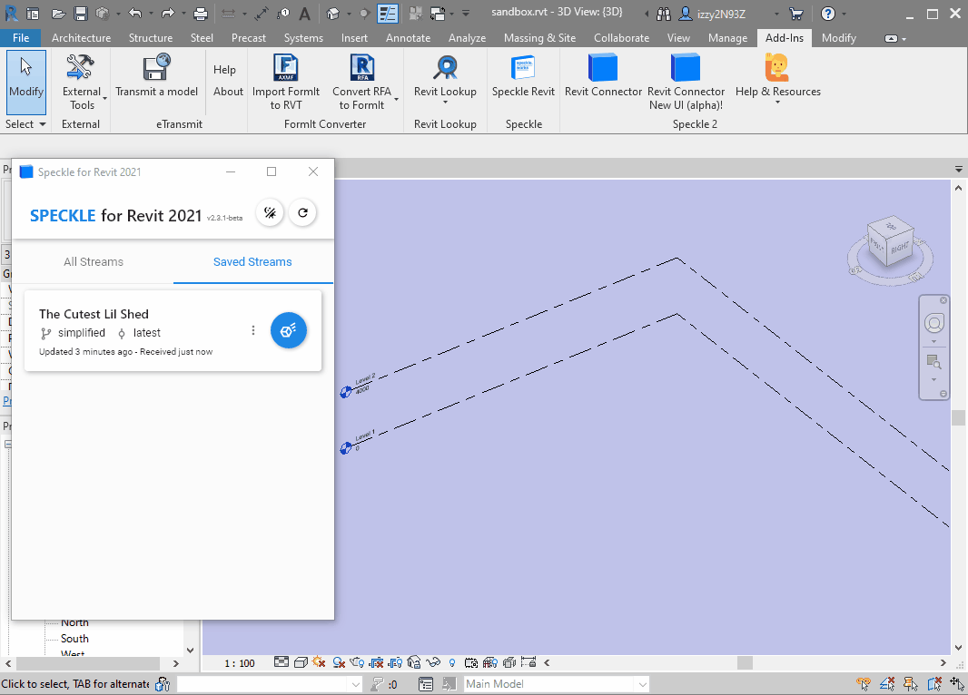The width and height of the screenshot is (968, 695).
Task: Toggle Speckle dark mode icon button
Action: point(270,212)
